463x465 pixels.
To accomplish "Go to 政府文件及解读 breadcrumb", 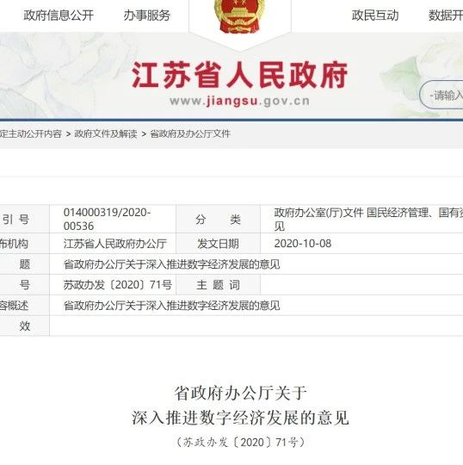I will pyautogui.click(x=106, y=133).
